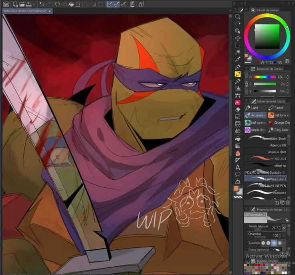
Task: Open the Deslizador de colores tab
Action: pos(267,69)
